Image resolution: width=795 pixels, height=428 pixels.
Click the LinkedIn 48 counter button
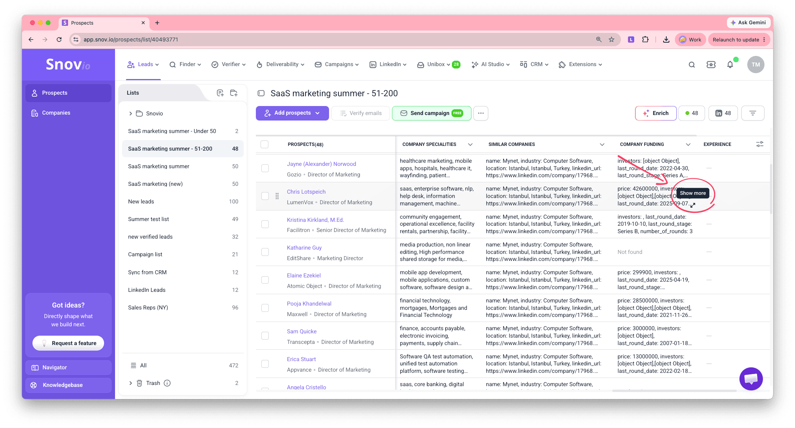pyautogui.click(x=723, y=113)
